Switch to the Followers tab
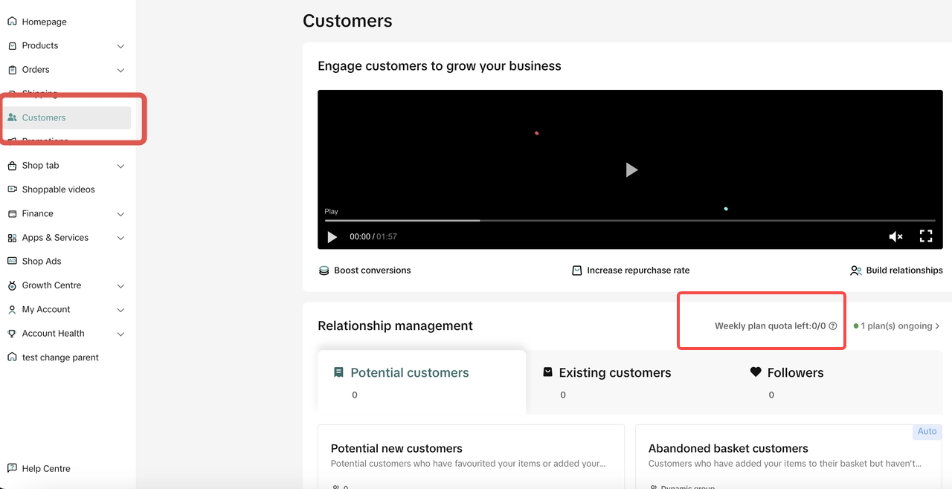This screenshot has height=489, width=952. pos(795,373)
